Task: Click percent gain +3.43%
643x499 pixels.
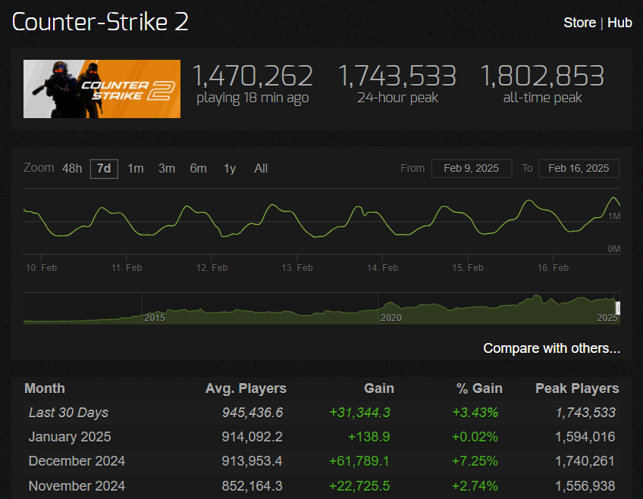Action: [475, 413]
